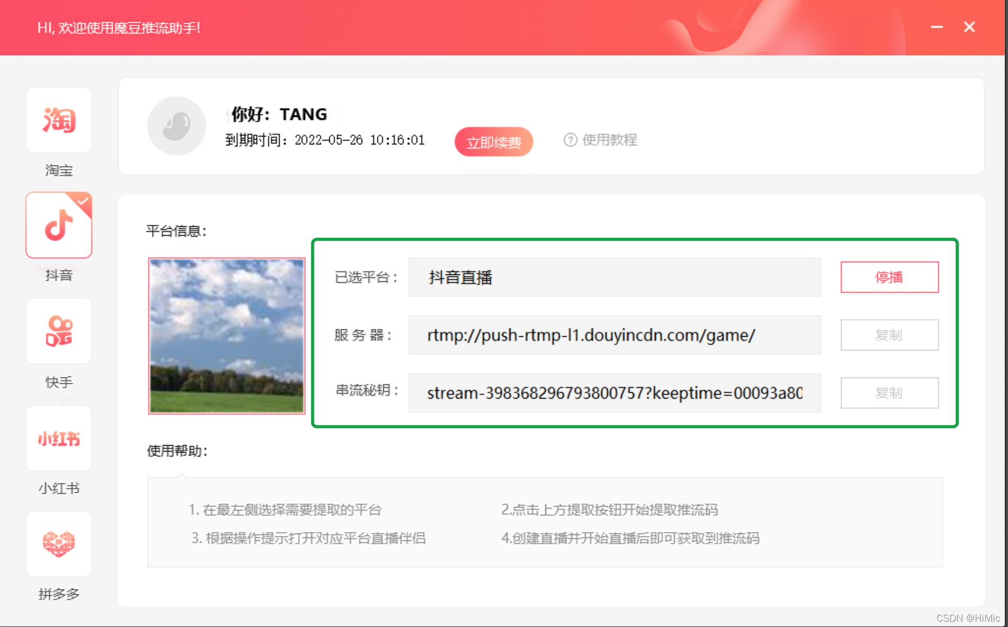Screen dimensions: 1008x627
Task: Click the sky landscape preview thumbnail
Action: click(227, 336)
